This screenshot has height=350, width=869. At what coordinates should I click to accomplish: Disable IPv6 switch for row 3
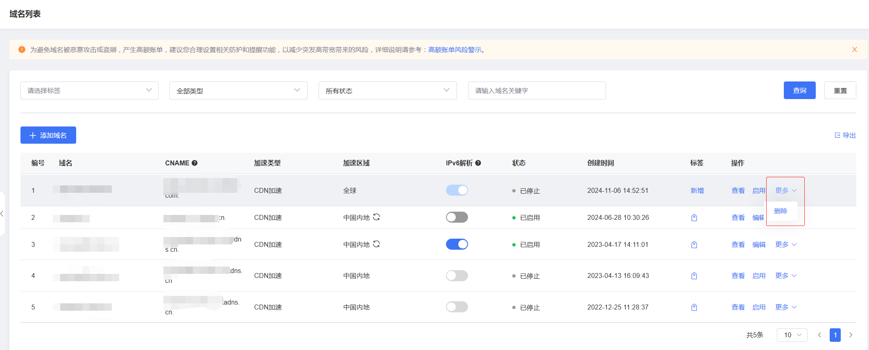457,244
